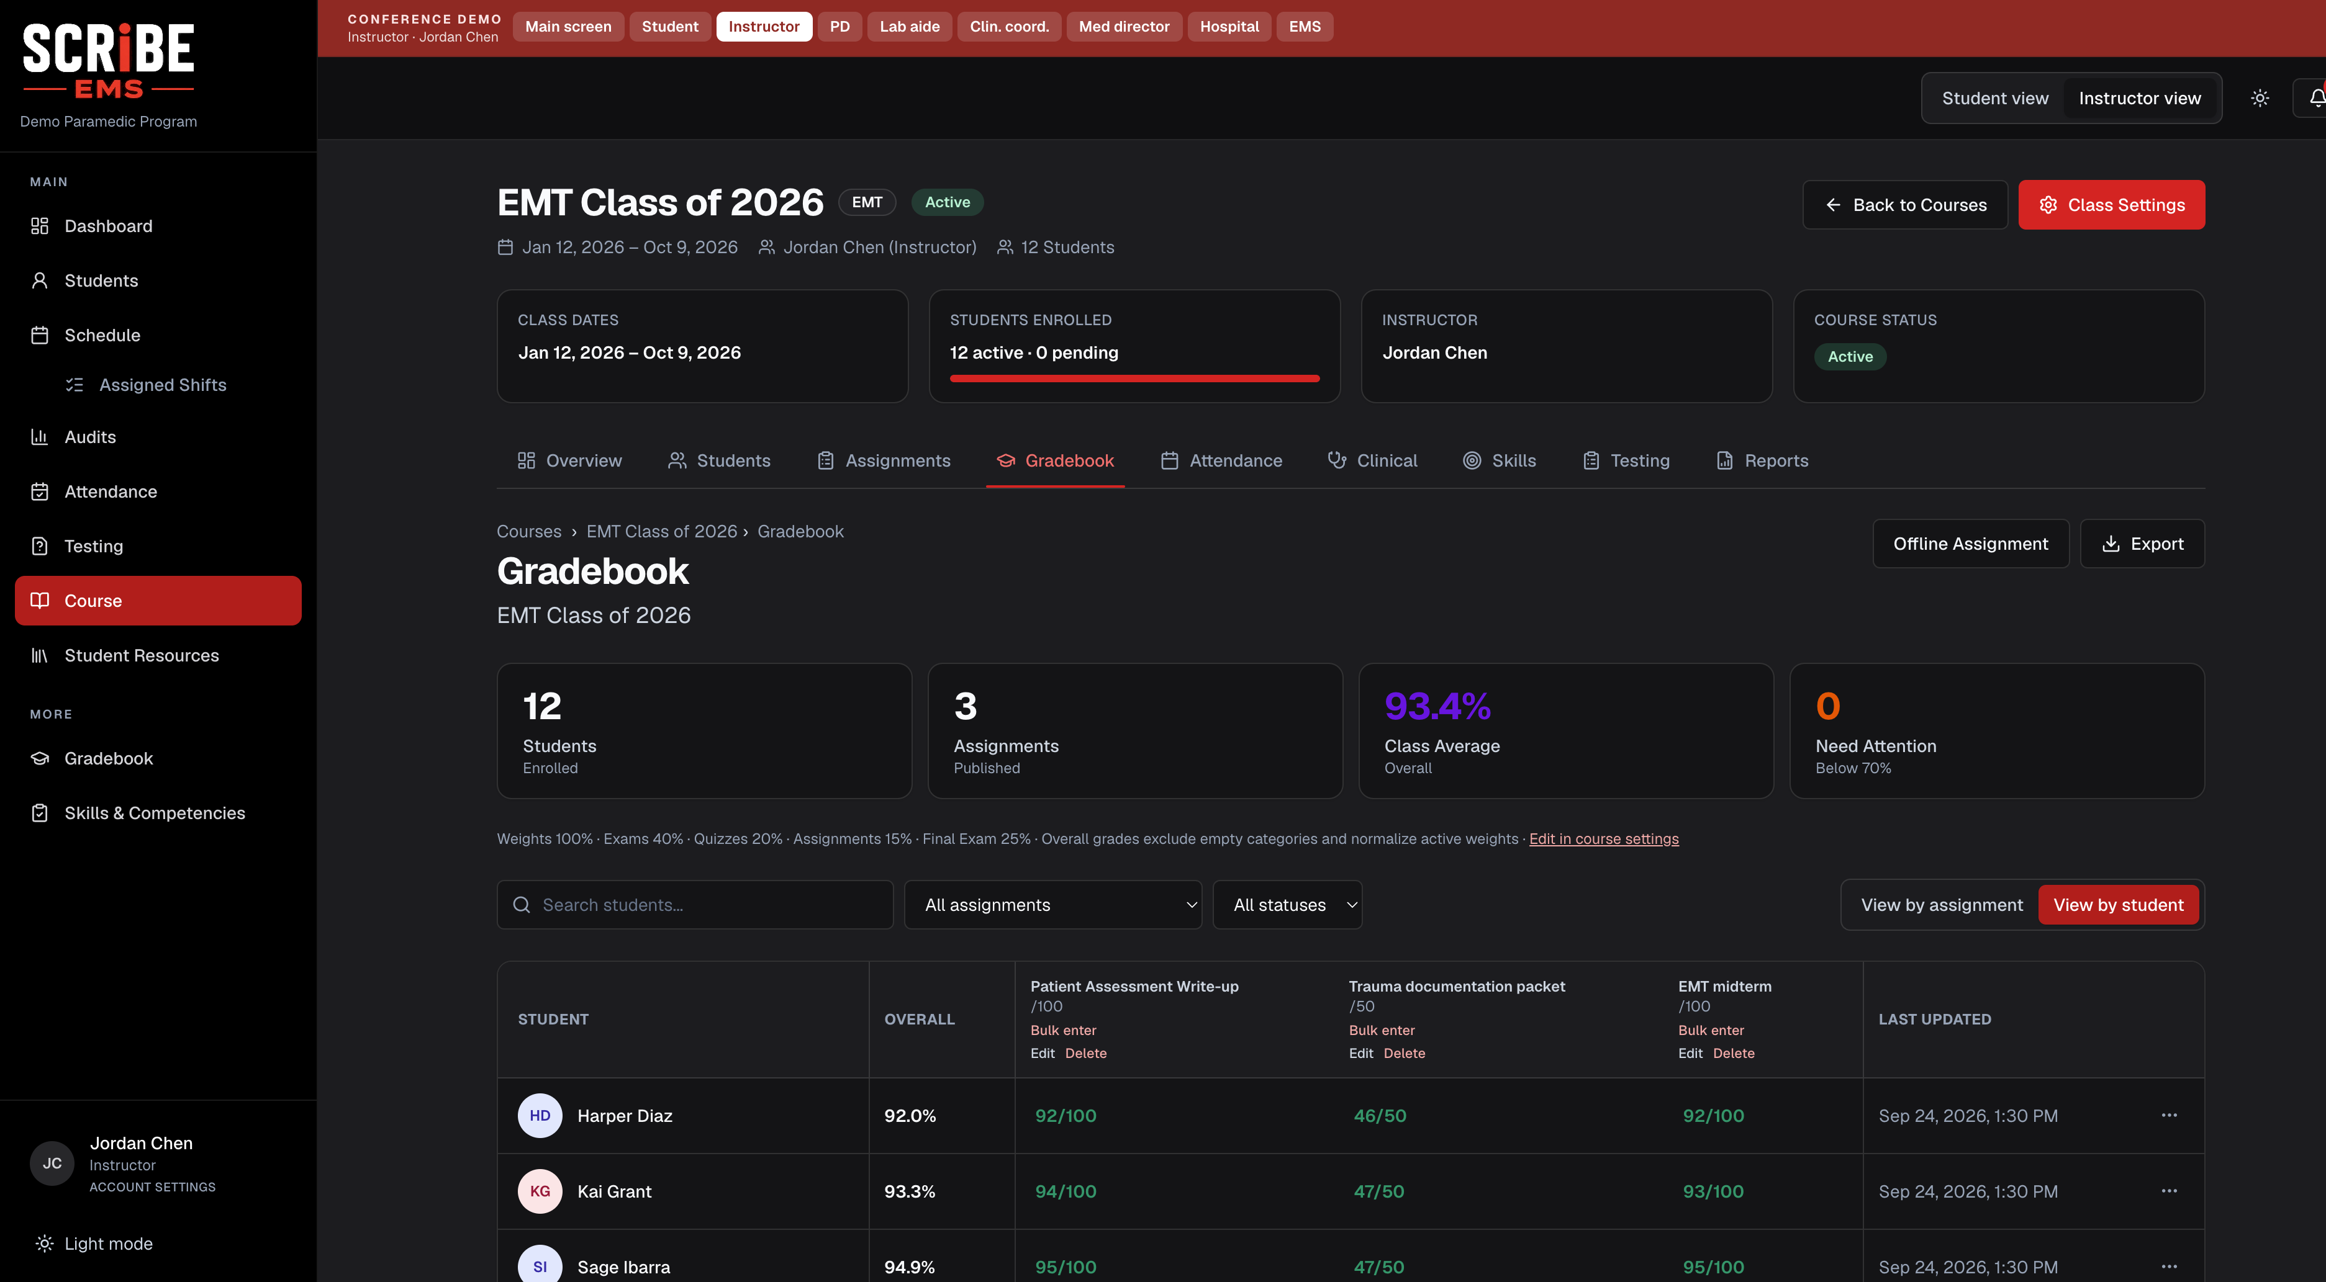Click the JC avatar for Jordan Chen

point(52,1164)
